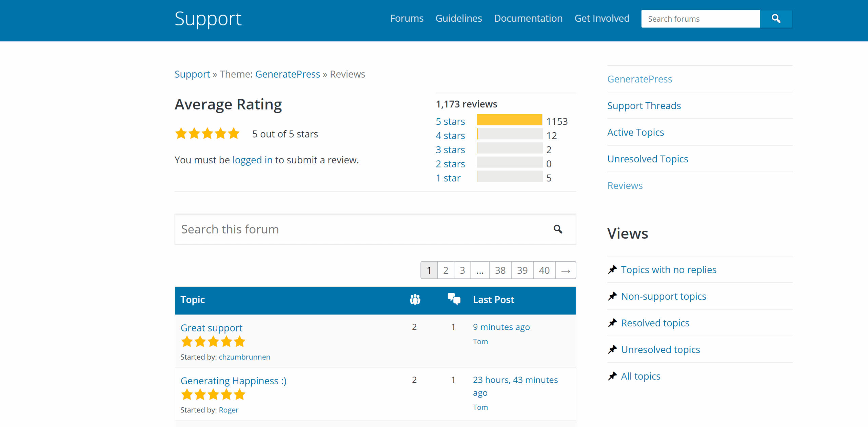Click the pin icon beside Topics with no replies

[x=612, y=270]
